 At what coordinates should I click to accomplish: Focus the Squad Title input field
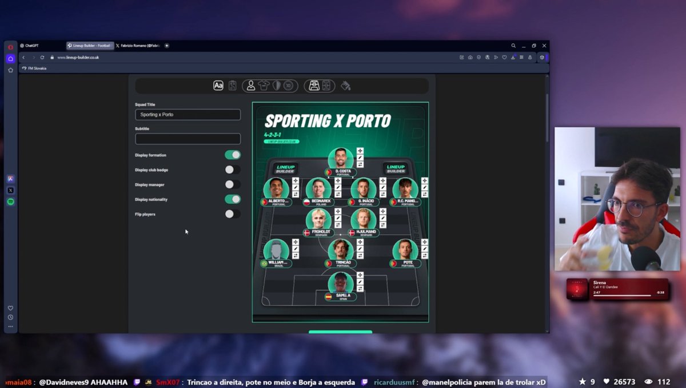[x=188, y=115]
